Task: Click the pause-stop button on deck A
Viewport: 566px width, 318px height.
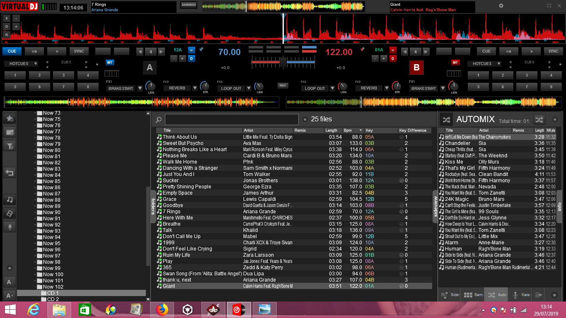Action: coord(34,51)
